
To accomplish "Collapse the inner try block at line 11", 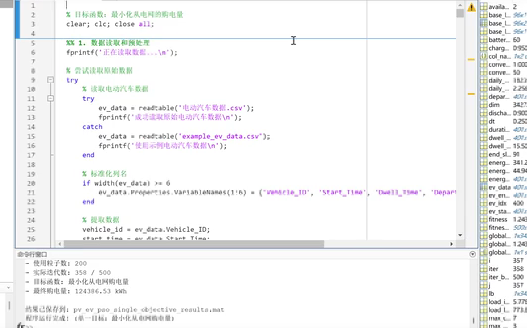I will click(51, 99).
